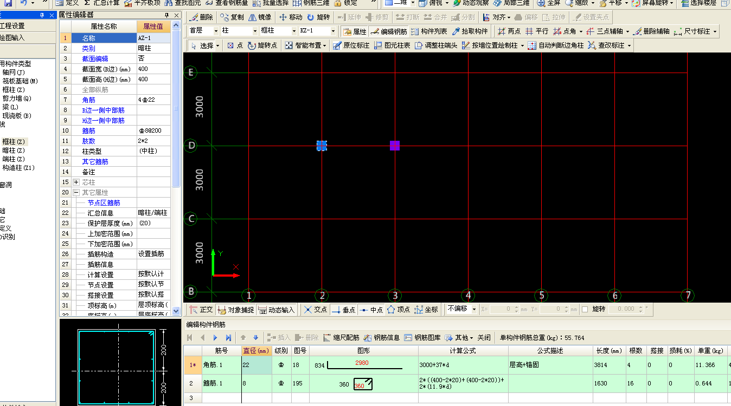Viewport: 731px width, 406px height.
Task: Select the 两点 two-point axis tool
Action: (509, 31)
